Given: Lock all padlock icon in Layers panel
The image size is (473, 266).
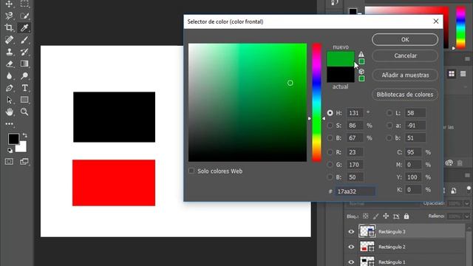Looking at the screenshot, I should 406,216.
